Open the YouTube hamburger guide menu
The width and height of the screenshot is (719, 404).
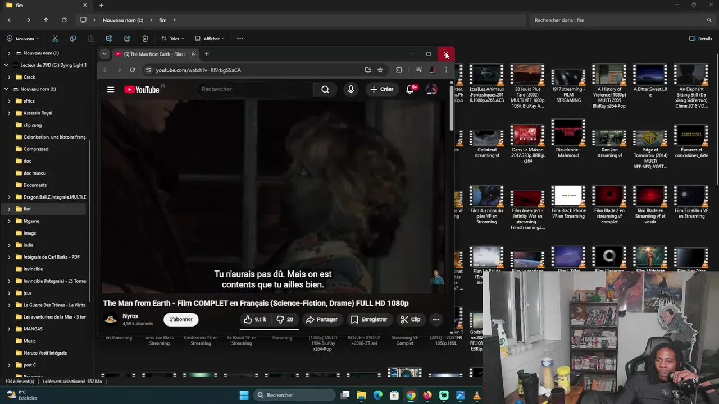point(111,89)
